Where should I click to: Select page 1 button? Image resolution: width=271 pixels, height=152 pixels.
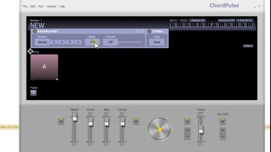point(33,93)
